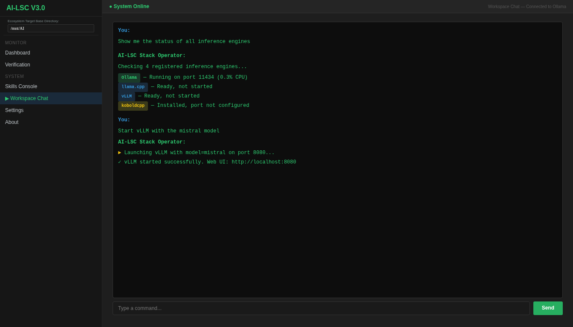The width and height of the screenshot is (573, 327).
Task: Click the http://localhost:8080 URL text
Action: (x=264, y=162)
